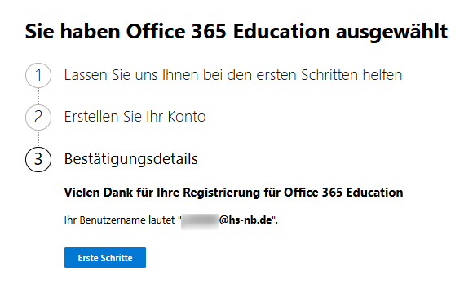
Task: Click the dotted connector between steps 2 and 3
Action: [38, 139]
